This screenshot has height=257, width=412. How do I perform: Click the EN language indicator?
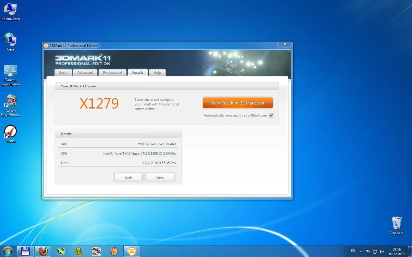pos(353,251)
